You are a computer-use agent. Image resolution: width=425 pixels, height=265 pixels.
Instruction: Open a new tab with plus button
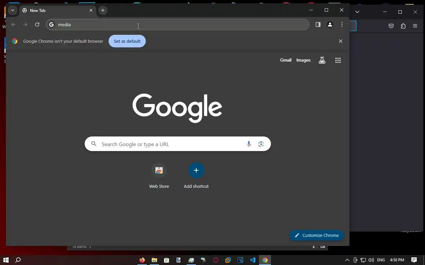click(103, 10)
